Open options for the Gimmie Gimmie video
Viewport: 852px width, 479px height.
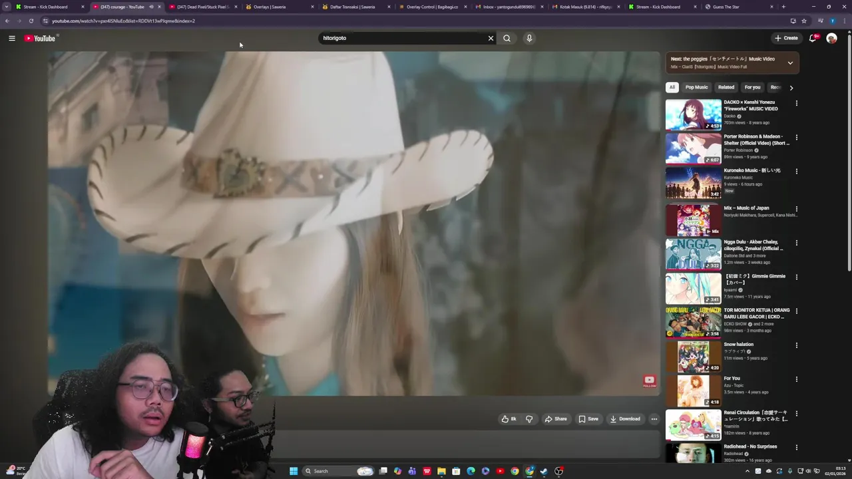(x=796, y=277)
